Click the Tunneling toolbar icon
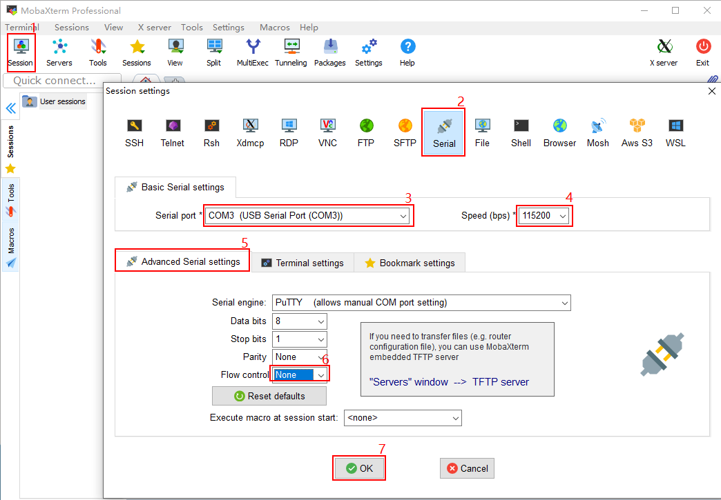This screenshot has height=500, width=721. [291, 53]
